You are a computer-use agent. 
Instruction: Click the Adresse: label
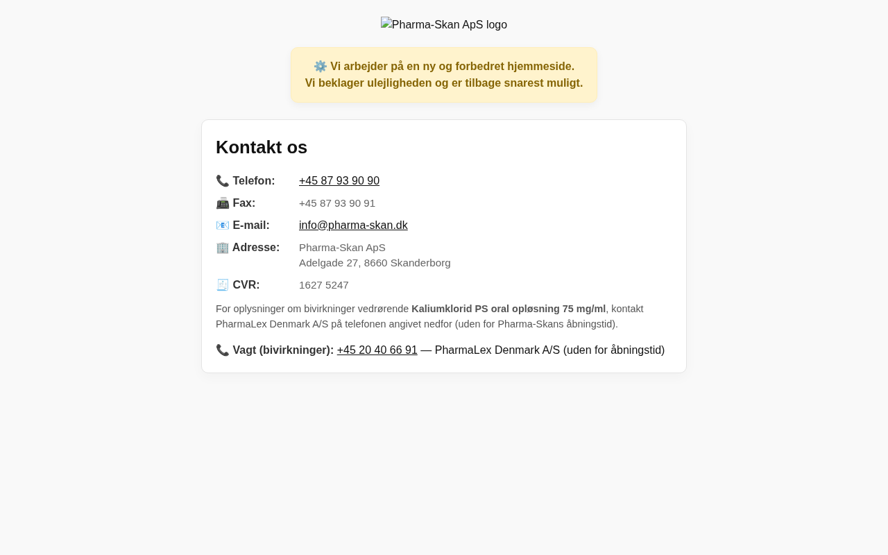256,248
